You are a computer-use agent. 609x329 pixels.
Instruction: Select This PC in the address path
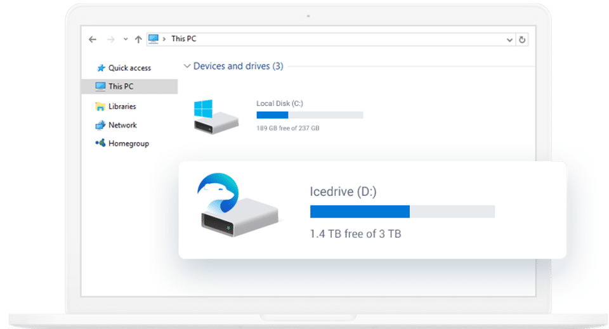click(x=184, y=39)
